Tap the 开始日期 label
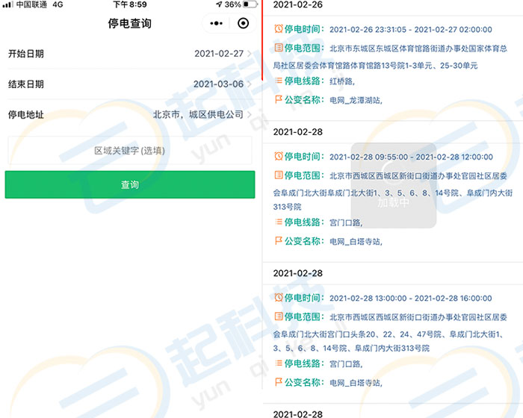523x418 pixels. pos(26,54)
